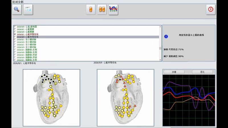Tick checkbox for 2026/8/1 腔静脉;顶部

pos(15,55)
